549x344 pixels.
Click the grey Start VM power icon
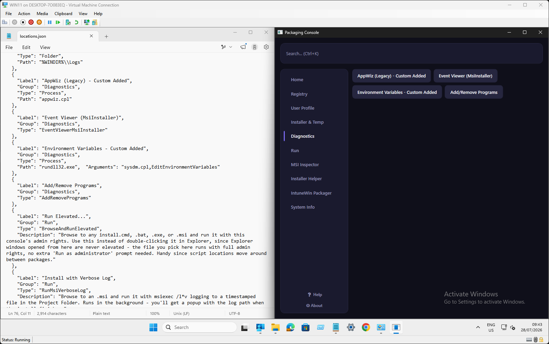14,22
